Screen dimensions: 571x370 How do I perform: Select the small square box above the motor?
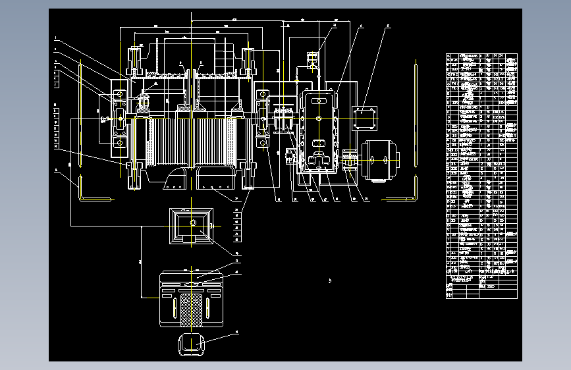coord(364,118)
